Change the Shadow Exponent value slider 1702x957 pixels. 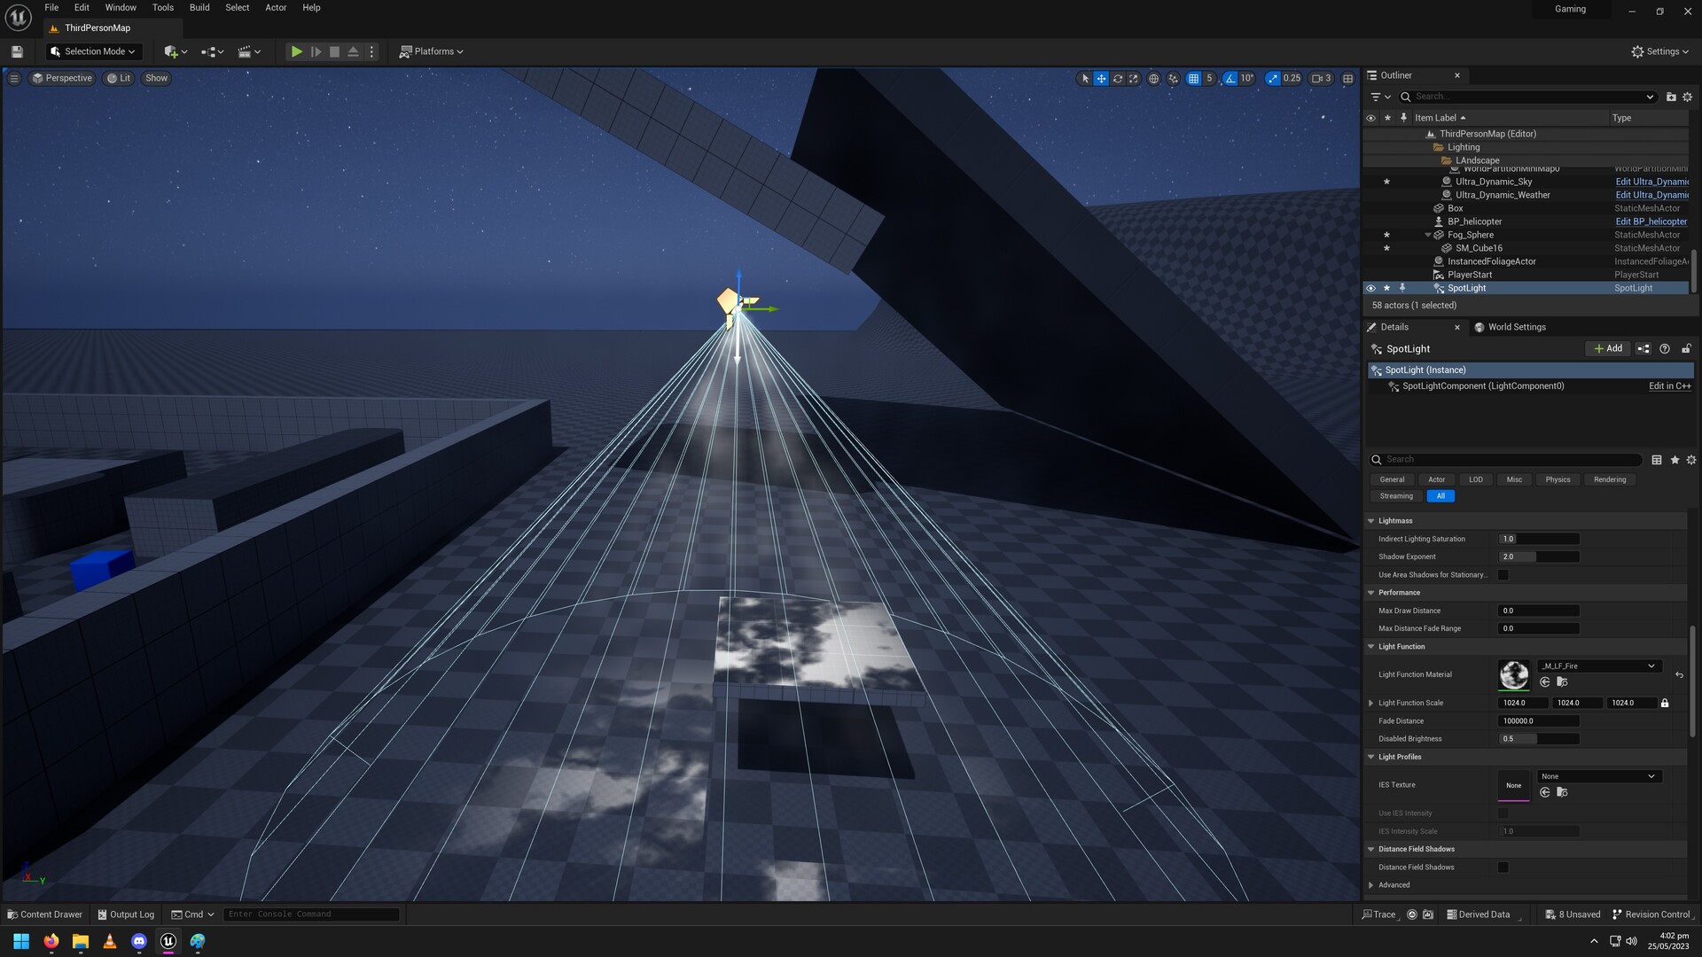pyautogui.click(x=1539, y=556)
